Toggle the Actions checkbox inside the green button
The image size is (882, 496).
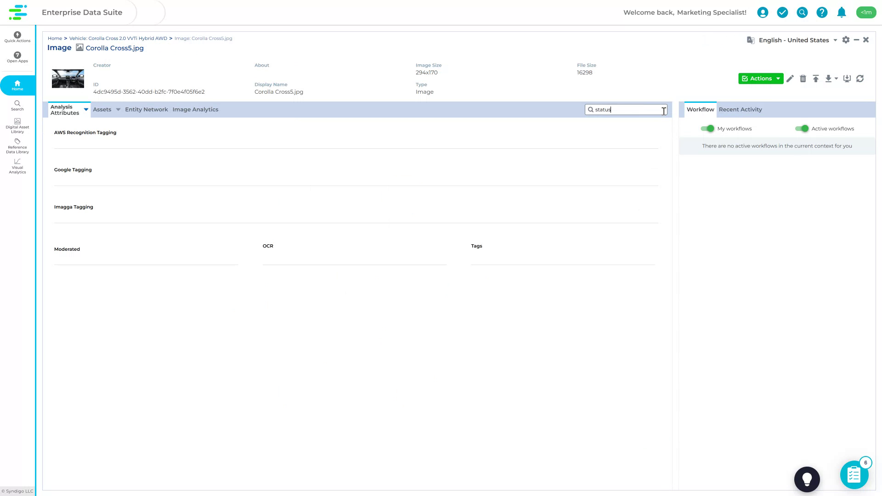click(x=746, y=79)
